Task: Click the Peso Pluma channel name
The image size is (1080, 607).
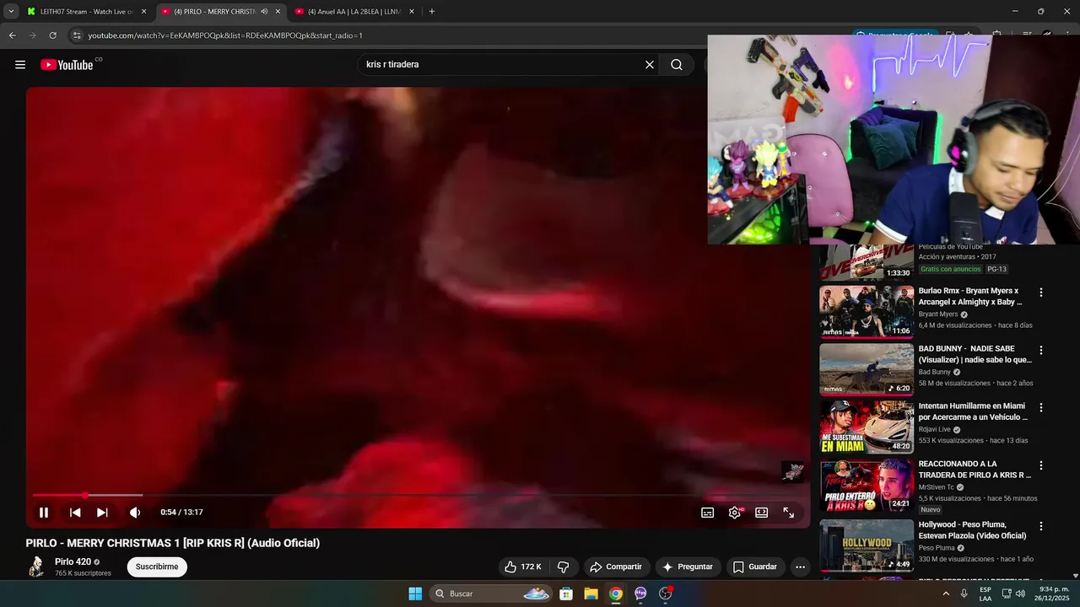Action: click(937, 548)
